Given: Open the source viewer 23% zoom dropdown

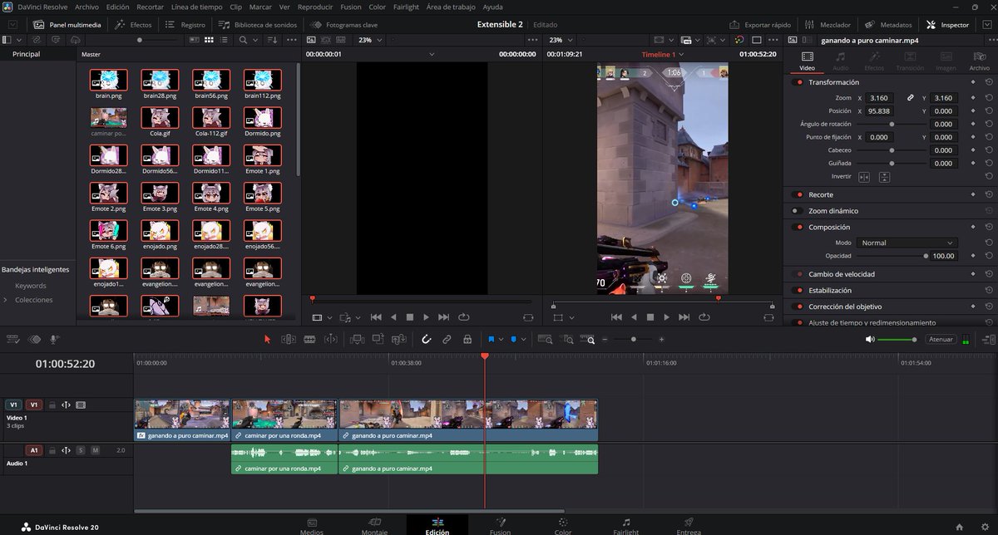Looking at the screenshot, I should click(370, 40).
